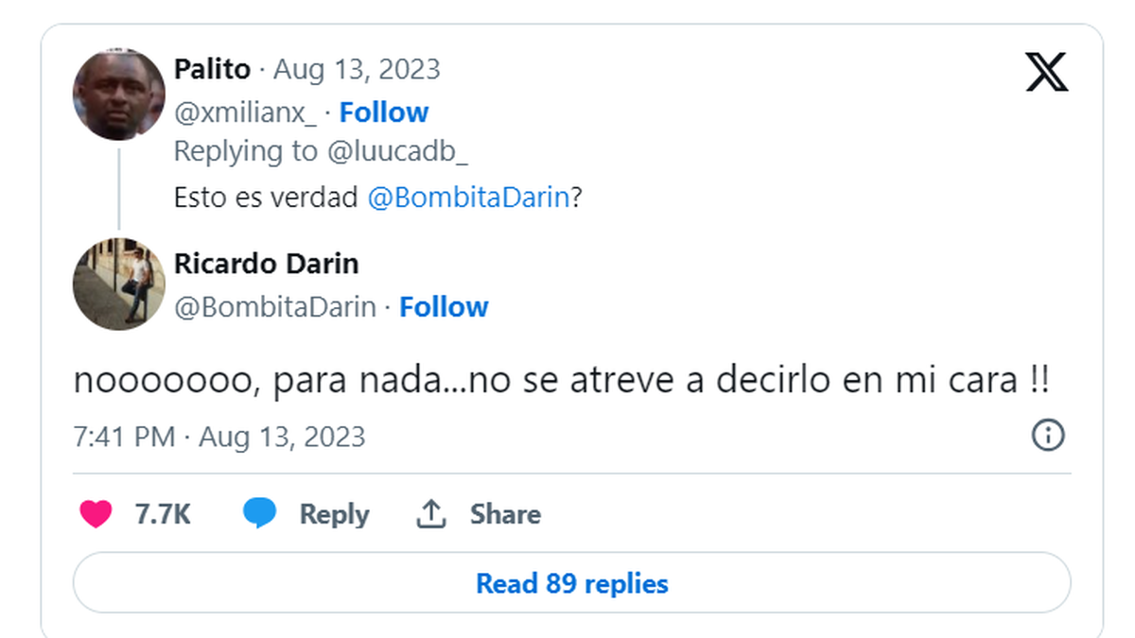This screenshot has height=638, width=1135.
Task: Follow Ricardo Darin's account
Action: coord(443,307)
